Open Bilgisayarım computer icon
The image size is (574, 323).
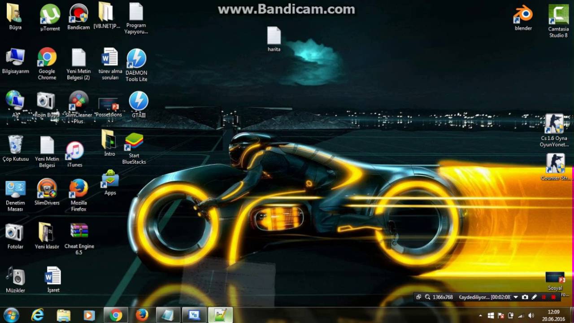click(x=15, y=61)
